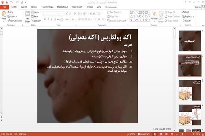205x136 pixels.
Task: Select the rectangle shape in shapes gallery
Action: coord(140,12)
